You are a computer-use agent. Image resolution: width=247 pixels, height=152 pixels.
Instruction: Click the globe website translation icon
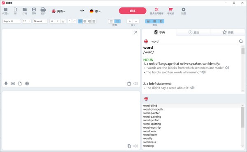tap(27, 84)
